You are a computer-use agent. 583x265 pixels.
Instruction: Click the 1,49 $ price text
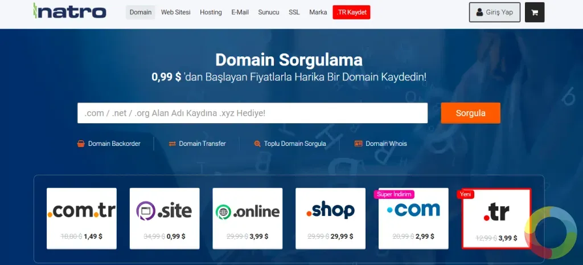pyautogui.click(x=93, y=237)
